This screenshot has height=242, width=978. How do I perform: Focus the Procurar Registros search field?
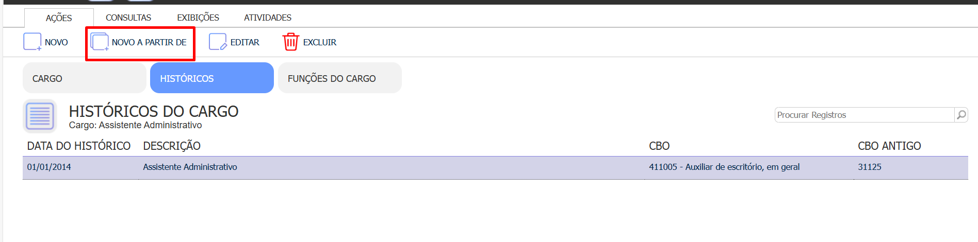865,115
